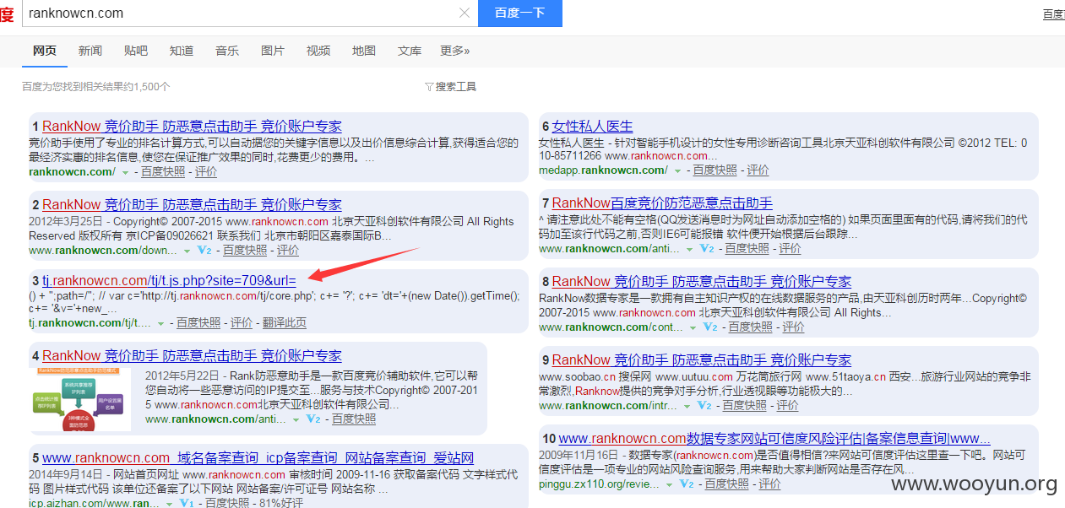Click 评价 link in result 1
1065x508 pixels.
point(206,171)
